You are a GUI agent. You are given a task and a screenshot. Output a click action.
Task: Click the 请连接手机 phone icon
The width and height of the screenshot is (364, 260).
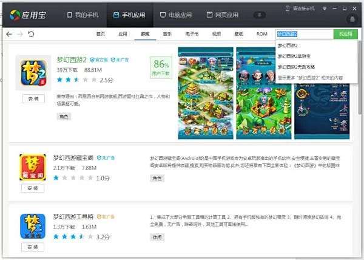288,9
